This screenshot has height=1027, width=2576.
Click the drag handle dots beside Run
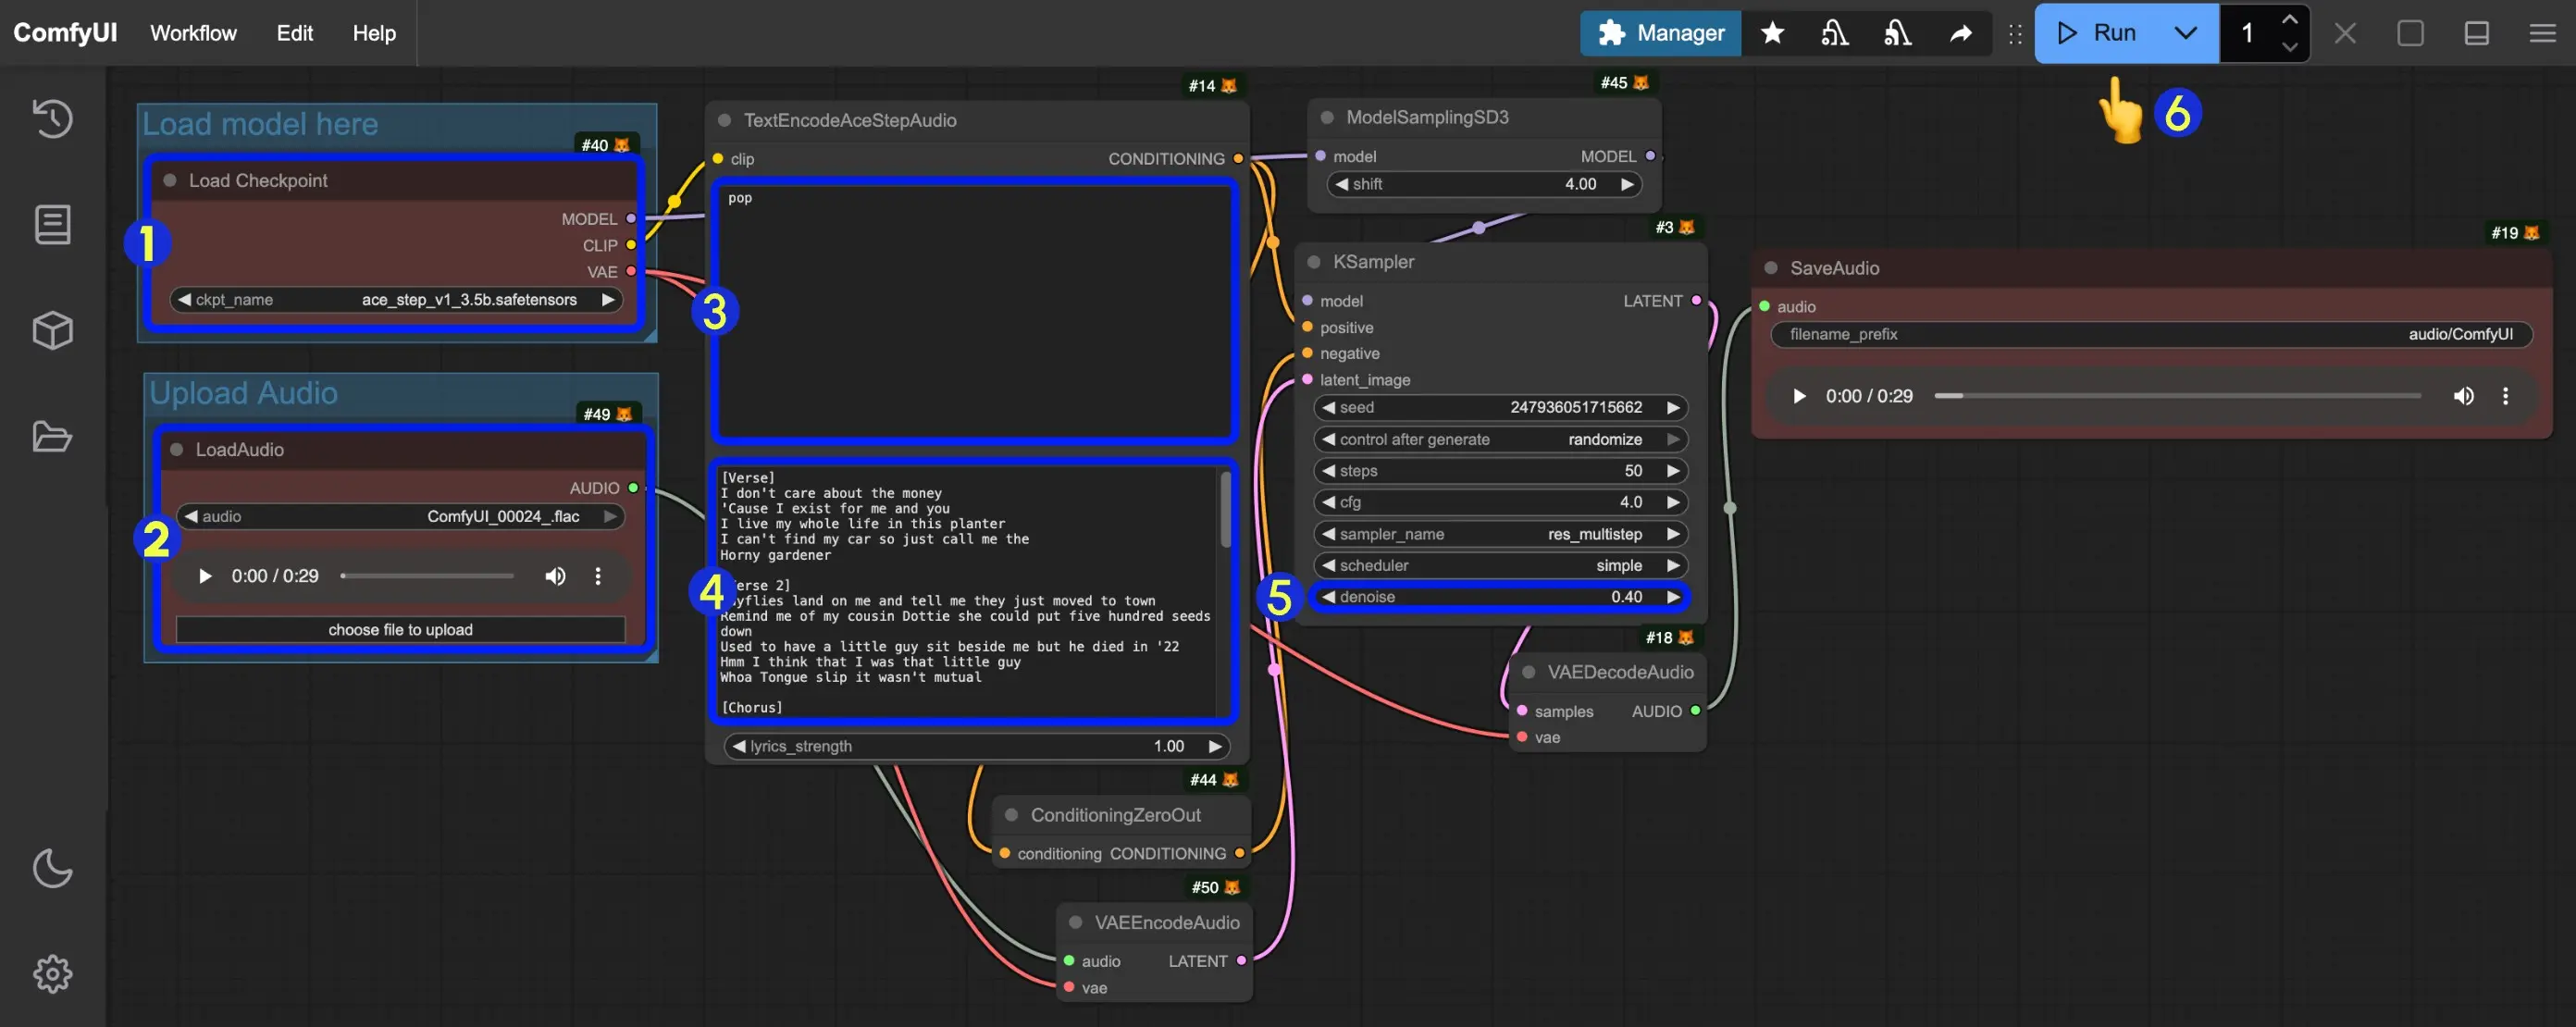[x=2014, y=34]
